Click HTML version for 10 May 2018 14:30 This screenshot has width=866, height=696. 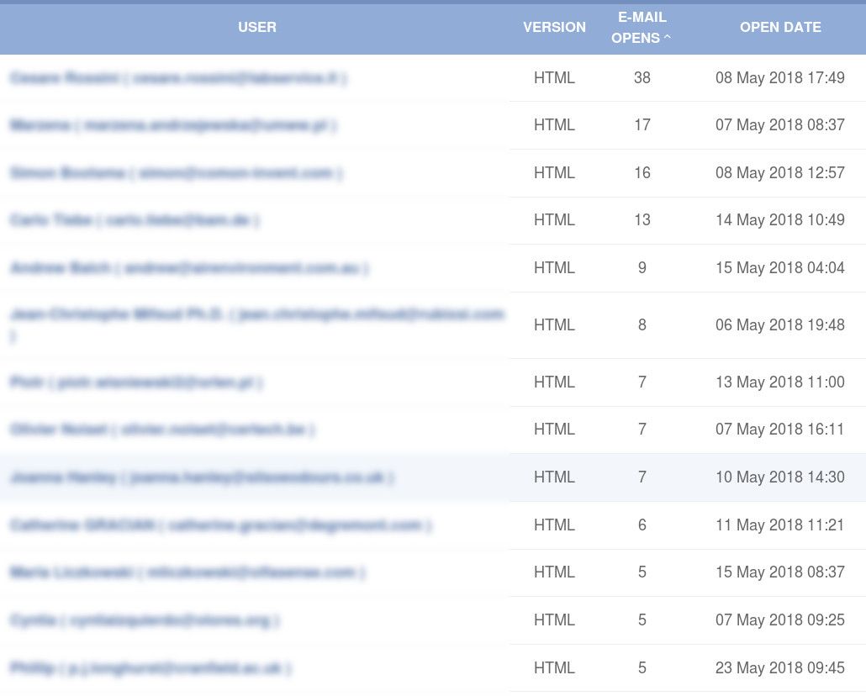pyautogui.click(x=555, y=477)
